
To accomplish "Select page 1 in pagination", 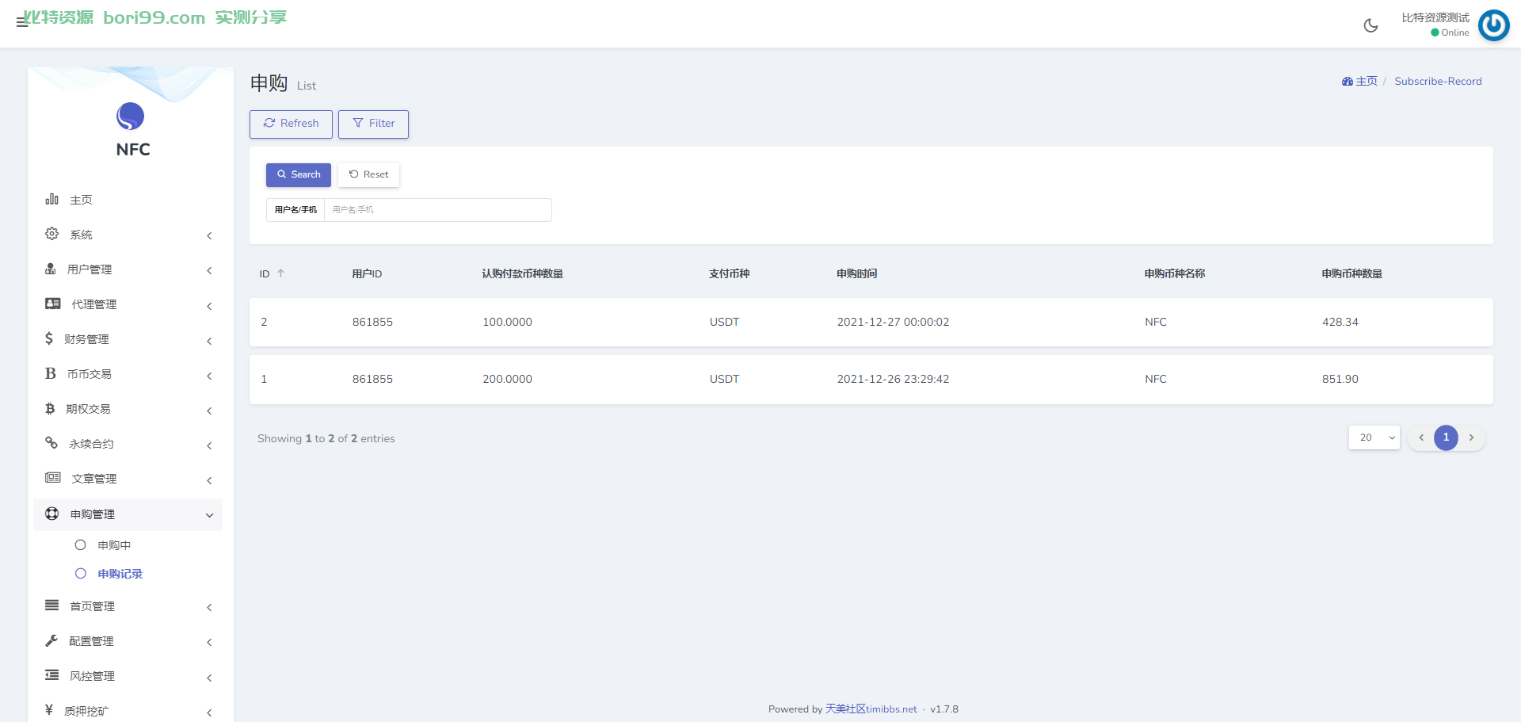I will pos(1446,437).
